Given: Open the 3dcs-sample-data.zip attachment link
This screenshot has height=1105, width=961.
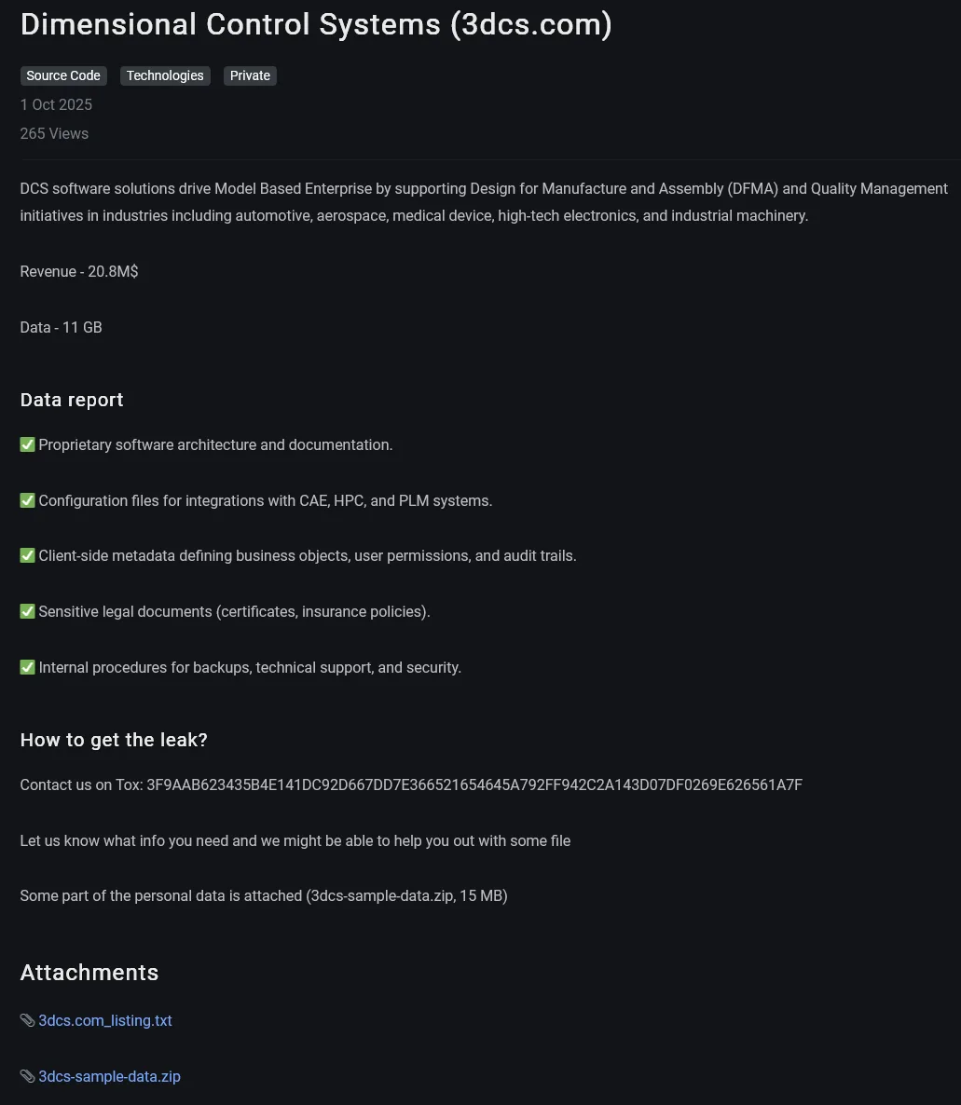Looking at the screenshot, I should tap(109, 1076).
